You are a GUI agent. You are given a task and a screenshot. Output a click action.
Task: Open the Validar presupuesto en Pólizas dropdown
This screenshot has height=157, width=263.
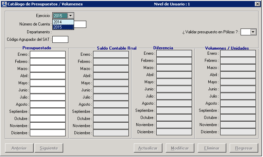[253, 32]
